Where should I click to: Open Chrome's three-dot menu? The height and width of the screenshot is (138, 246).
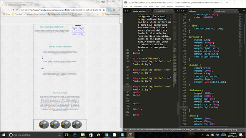[119, 10]
